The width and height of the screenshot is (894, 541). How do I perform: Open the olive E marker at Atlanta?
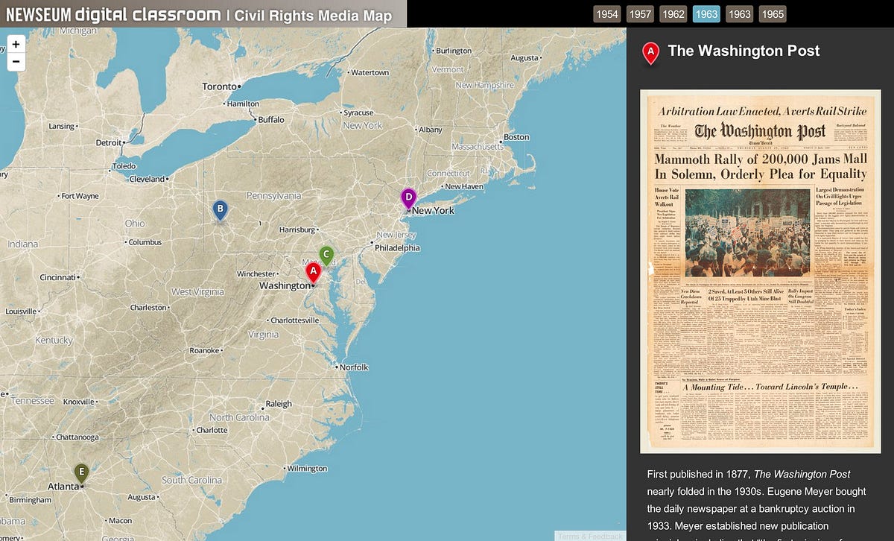[x=81, y=473]
